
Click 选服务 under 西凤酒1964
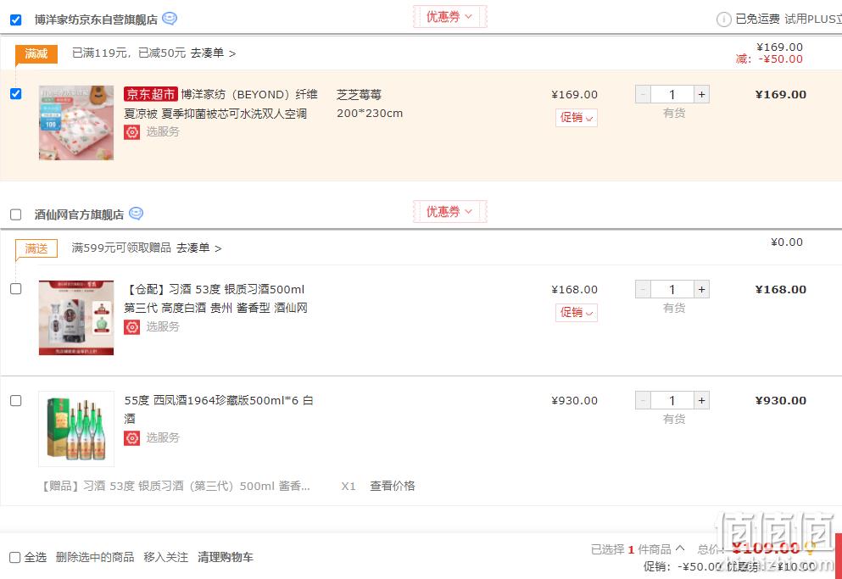(x=163, y=437)
